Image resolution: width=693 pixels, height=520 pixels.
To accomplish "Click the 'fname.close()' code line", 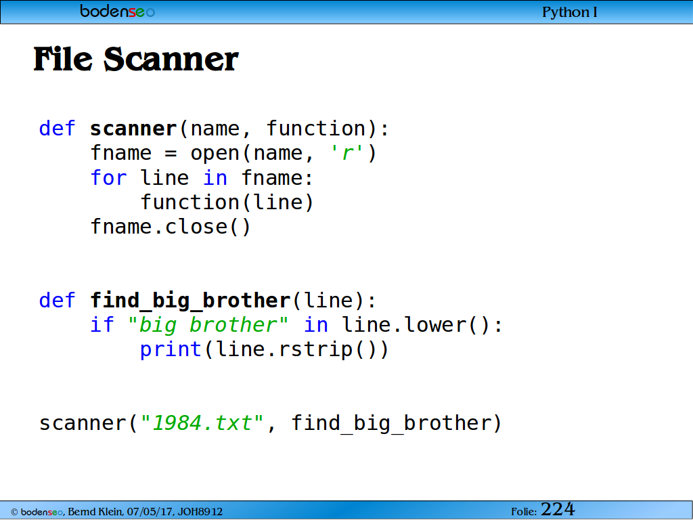I will [170, 227].
